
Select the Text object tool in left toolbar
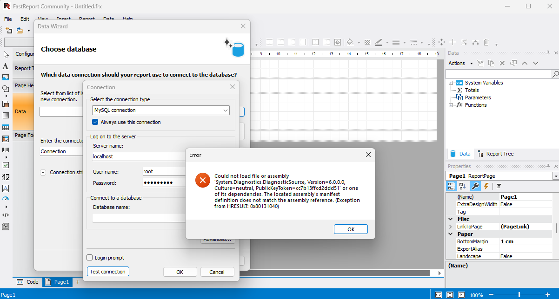[6, 66]
